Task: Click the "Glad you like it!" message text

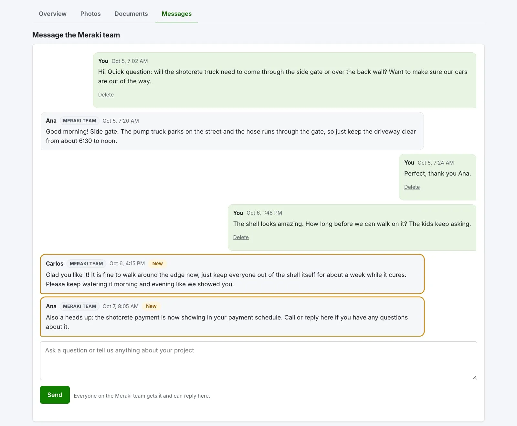Action: [x=226, y=279]
